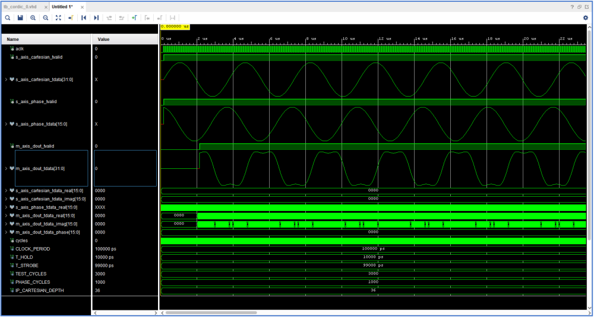
Task: Click the waveform horizontal scrollbar thumb
Action: (211, 312)
